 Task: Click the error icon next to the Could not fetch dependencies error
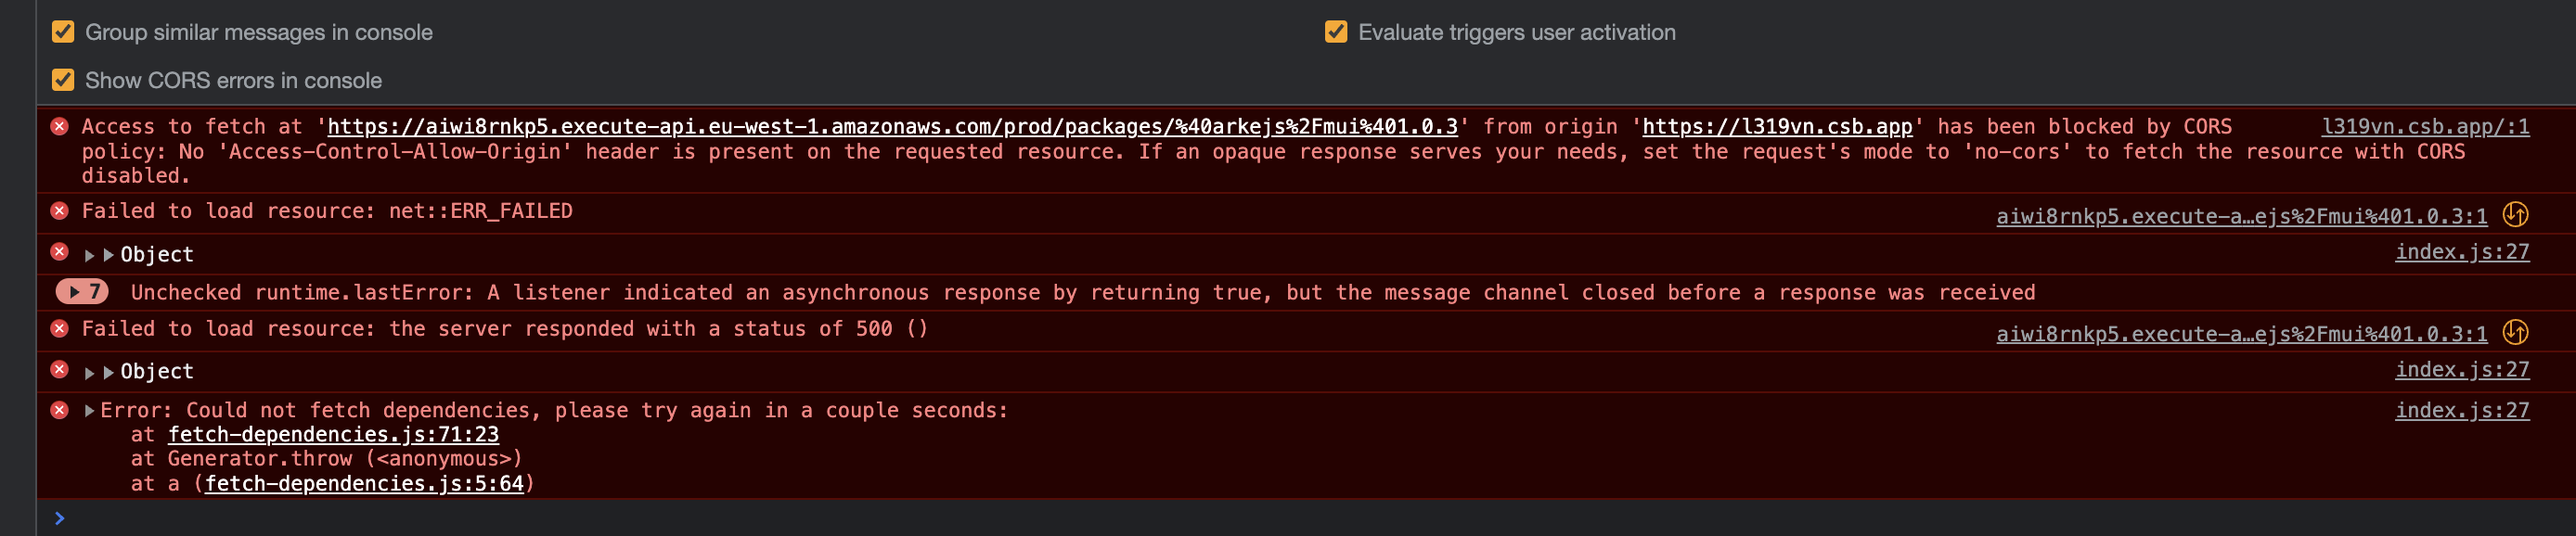[x=59, y=410]
